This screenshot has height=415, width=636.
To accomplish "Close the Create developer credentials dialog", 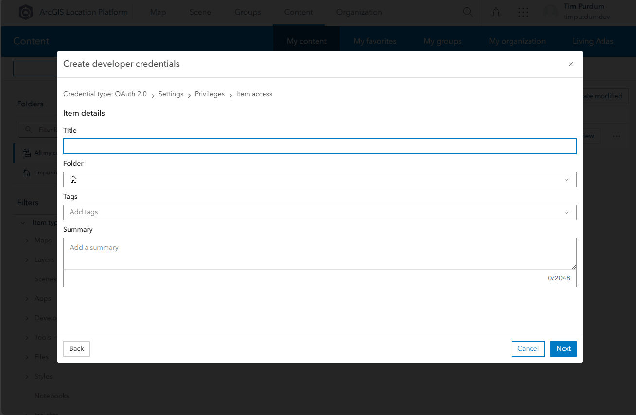I will [x=571, y=64].
